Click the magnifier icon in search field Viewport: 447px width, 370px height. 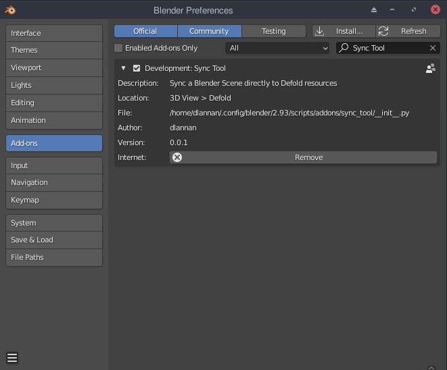pyautogui.click(x=344, y=48)
